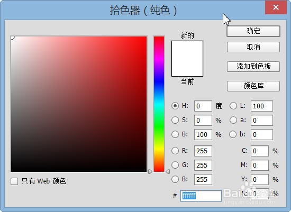Viewport: 291px width, 212px height.
Task: Enable the 只有 Web 颜色 checkbox
Action: 14,181
